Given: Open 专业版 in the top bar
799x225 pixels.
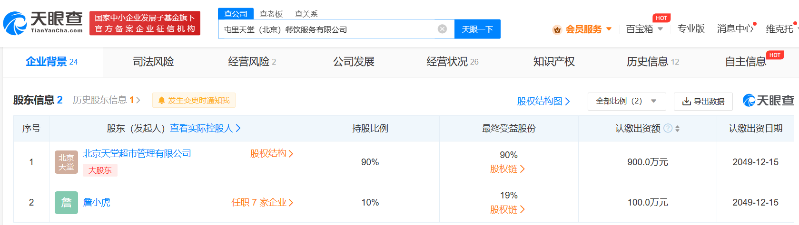Looking at the screenshot, I should (691, 28).
